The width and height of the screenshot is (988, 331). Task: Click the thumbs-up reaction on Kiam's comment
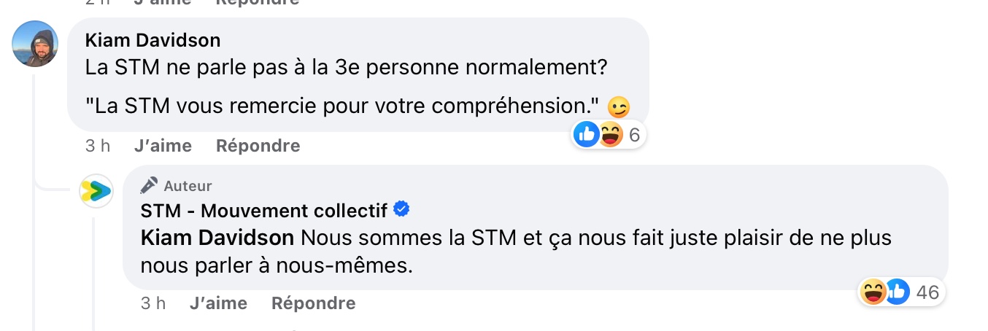(586, 134)
